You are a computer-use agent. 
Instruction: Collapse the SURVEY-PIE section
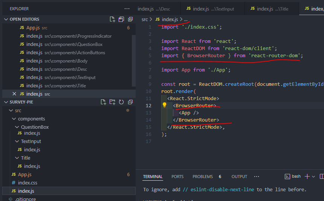point(6,102)
